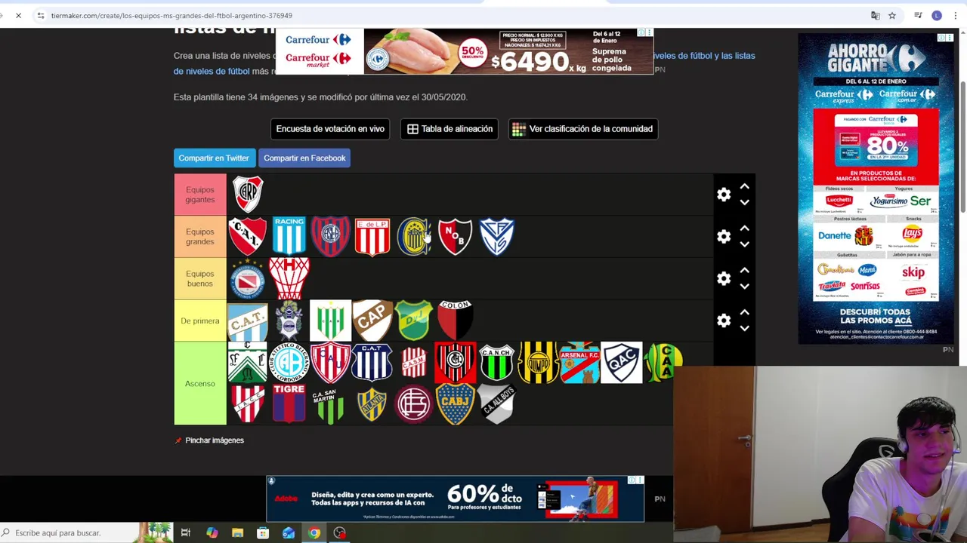Select the Gimnasia La Plata crest
Screen dimensions: 967x543
click(289, 321)
